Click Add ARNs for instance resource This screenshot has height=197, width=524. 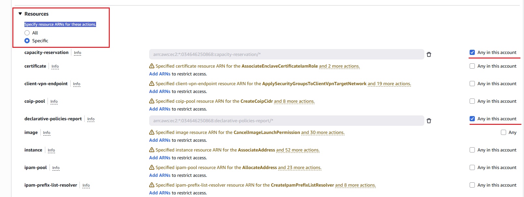click(160, 158)
